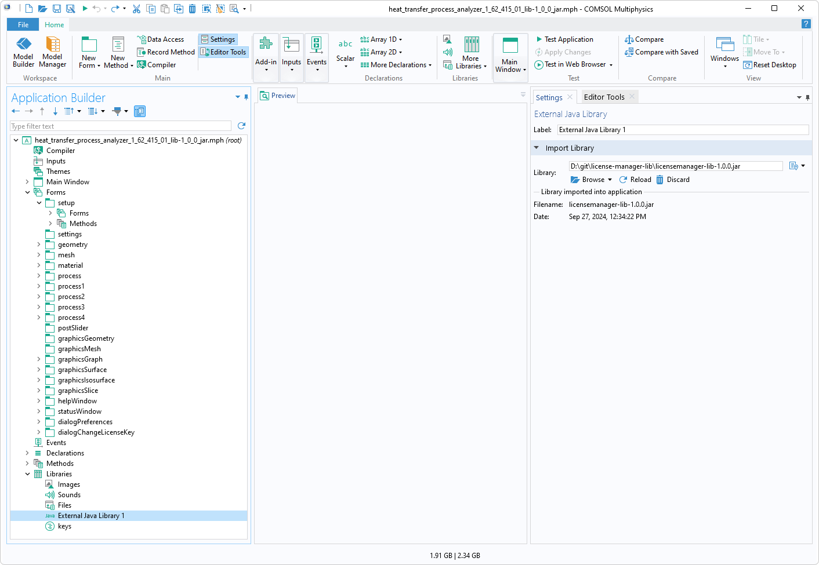Switch to the Preview tab
The width and height of the screenshot is (819, 565).
coord(277,96)
